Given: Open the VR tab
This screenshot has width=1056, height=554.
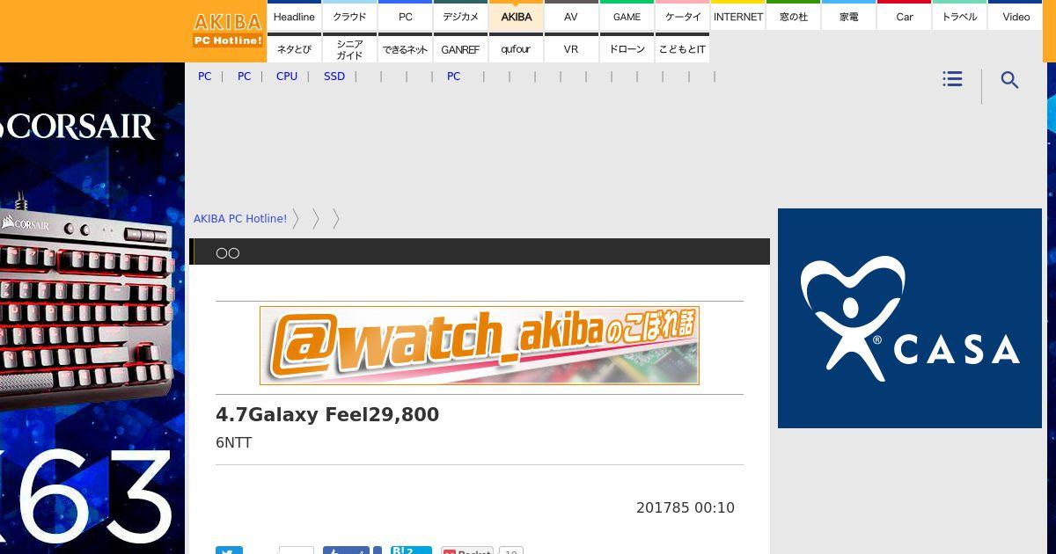Looking at the screenshot, I should (x=571, y=48).
